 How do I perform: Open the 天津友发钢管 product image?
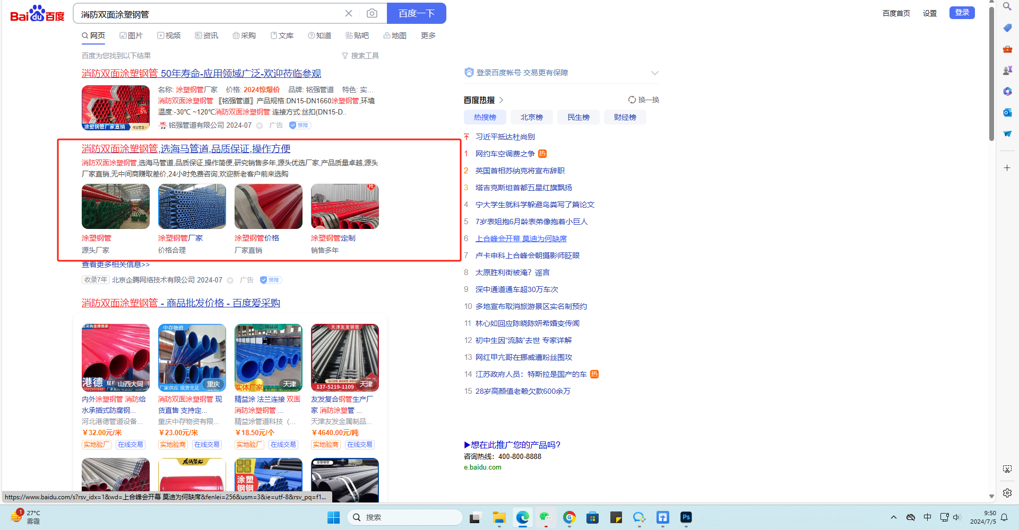[345, 358]
